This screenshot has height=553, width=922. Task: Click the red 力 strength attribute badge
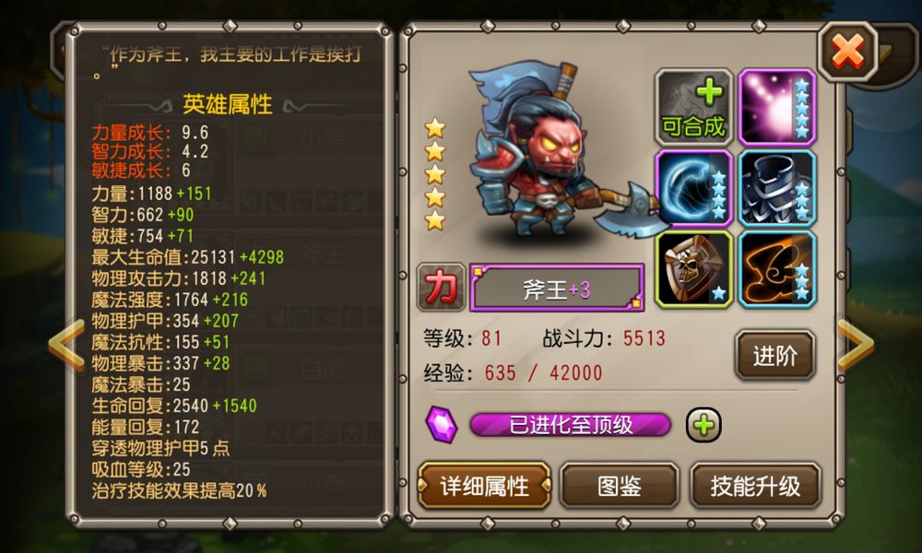pos(441,288)
